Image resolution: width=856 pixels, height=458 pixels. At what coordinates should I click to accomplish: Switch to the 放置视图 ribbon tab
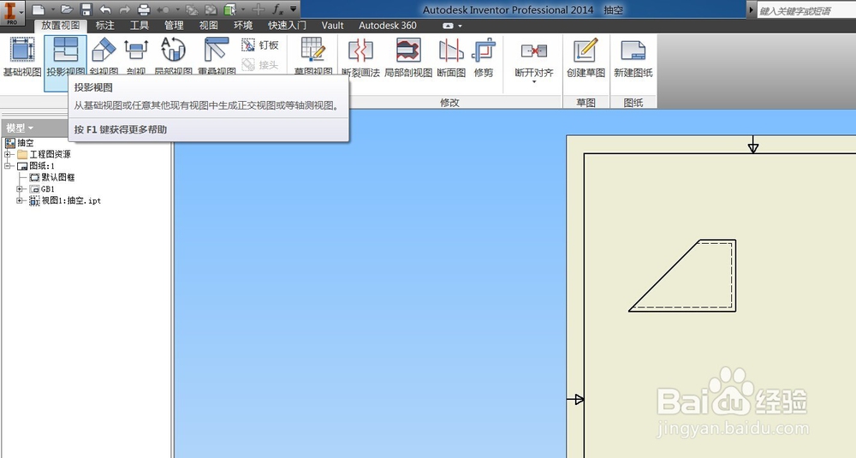click(61, 25)
